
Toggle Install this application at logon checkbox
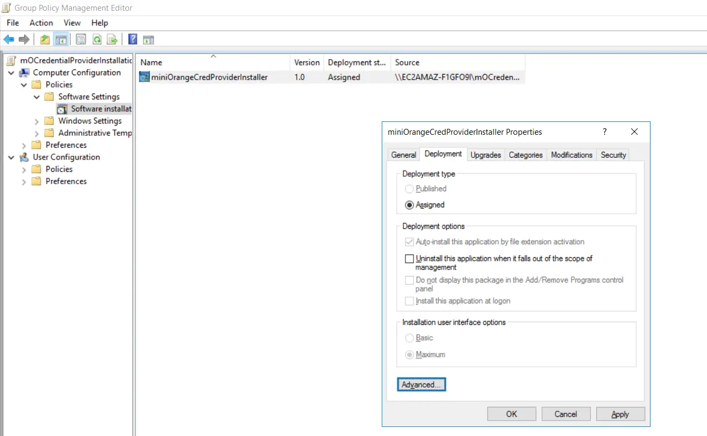pyautogui.click(x=410, y=301)
